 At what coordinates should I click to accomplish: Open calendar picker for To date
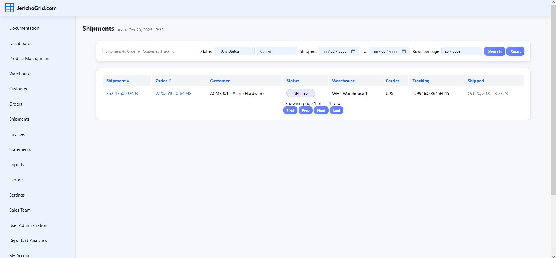[x=404, y=51]
